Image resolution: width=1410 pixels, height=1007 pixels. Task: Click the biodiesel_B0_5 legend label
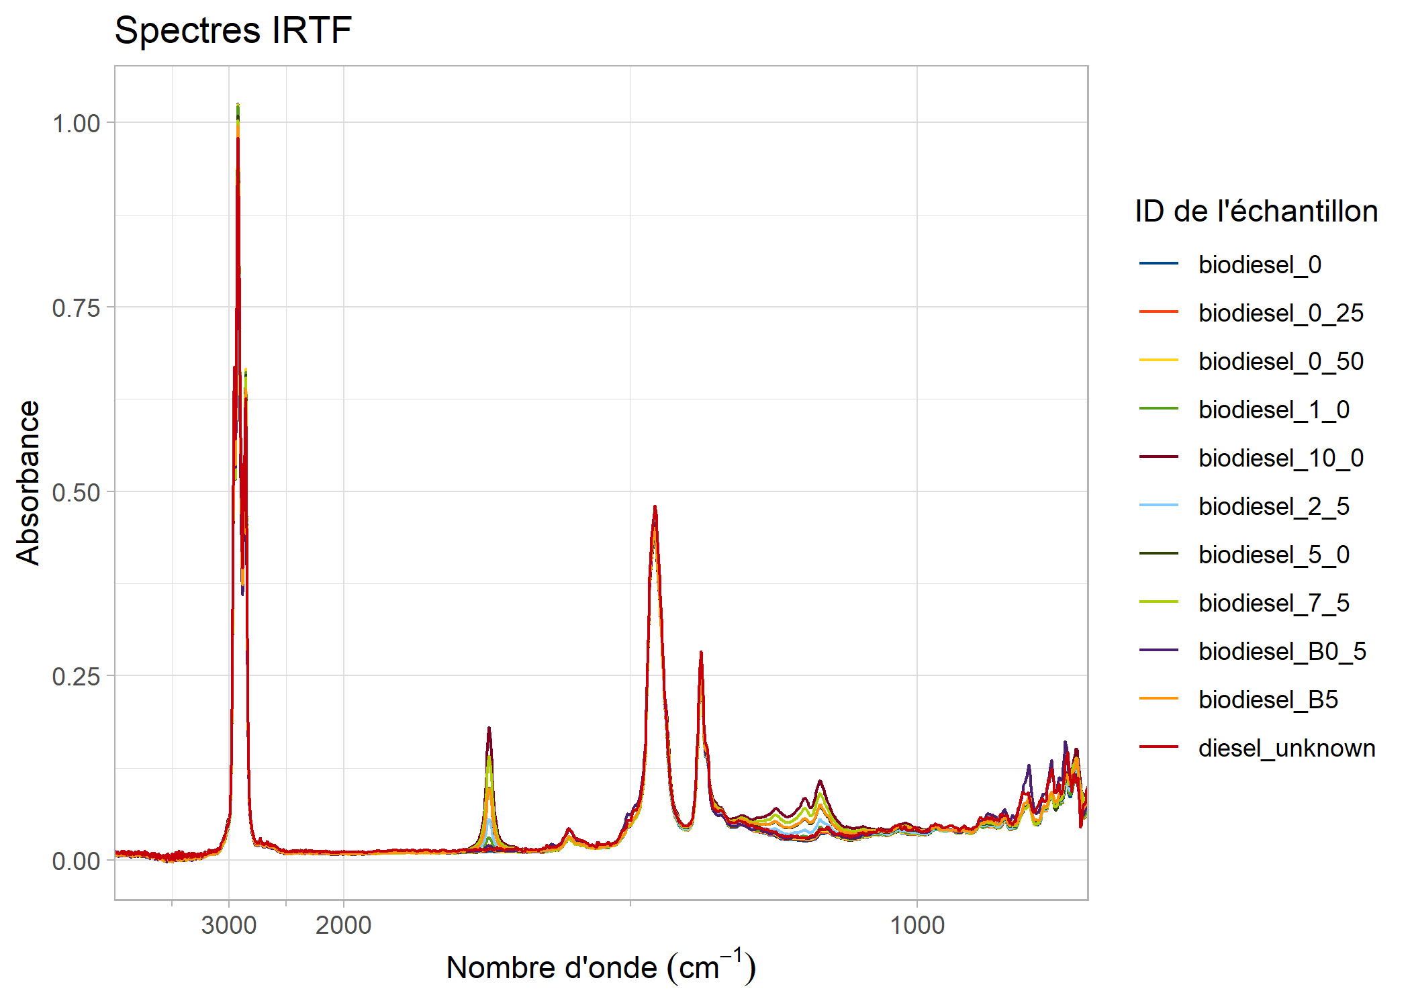pos(1282,651)
